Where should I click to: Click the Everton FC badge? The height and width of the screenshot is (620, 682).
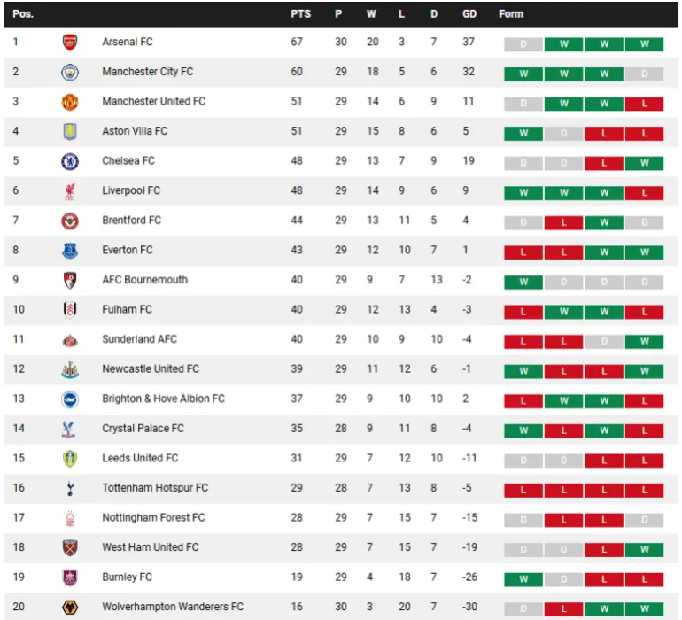pyautogui.click(x=70, y=251)
